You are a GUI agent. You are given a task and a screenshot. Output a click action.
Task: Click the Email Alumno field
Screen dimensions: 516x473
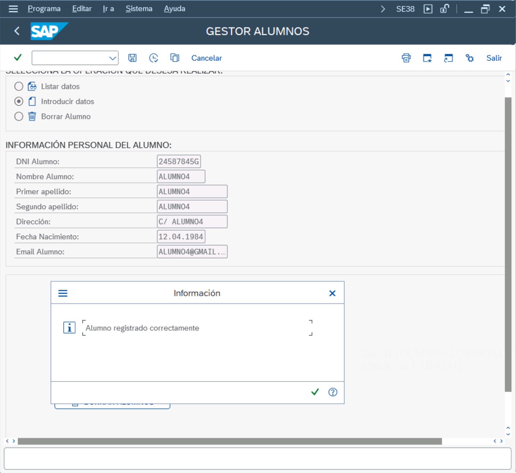(192, 252)
